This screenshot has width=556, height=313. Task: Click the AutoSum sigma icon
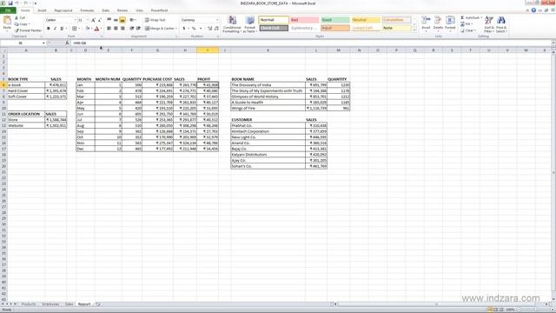click(x=462, y=17)
